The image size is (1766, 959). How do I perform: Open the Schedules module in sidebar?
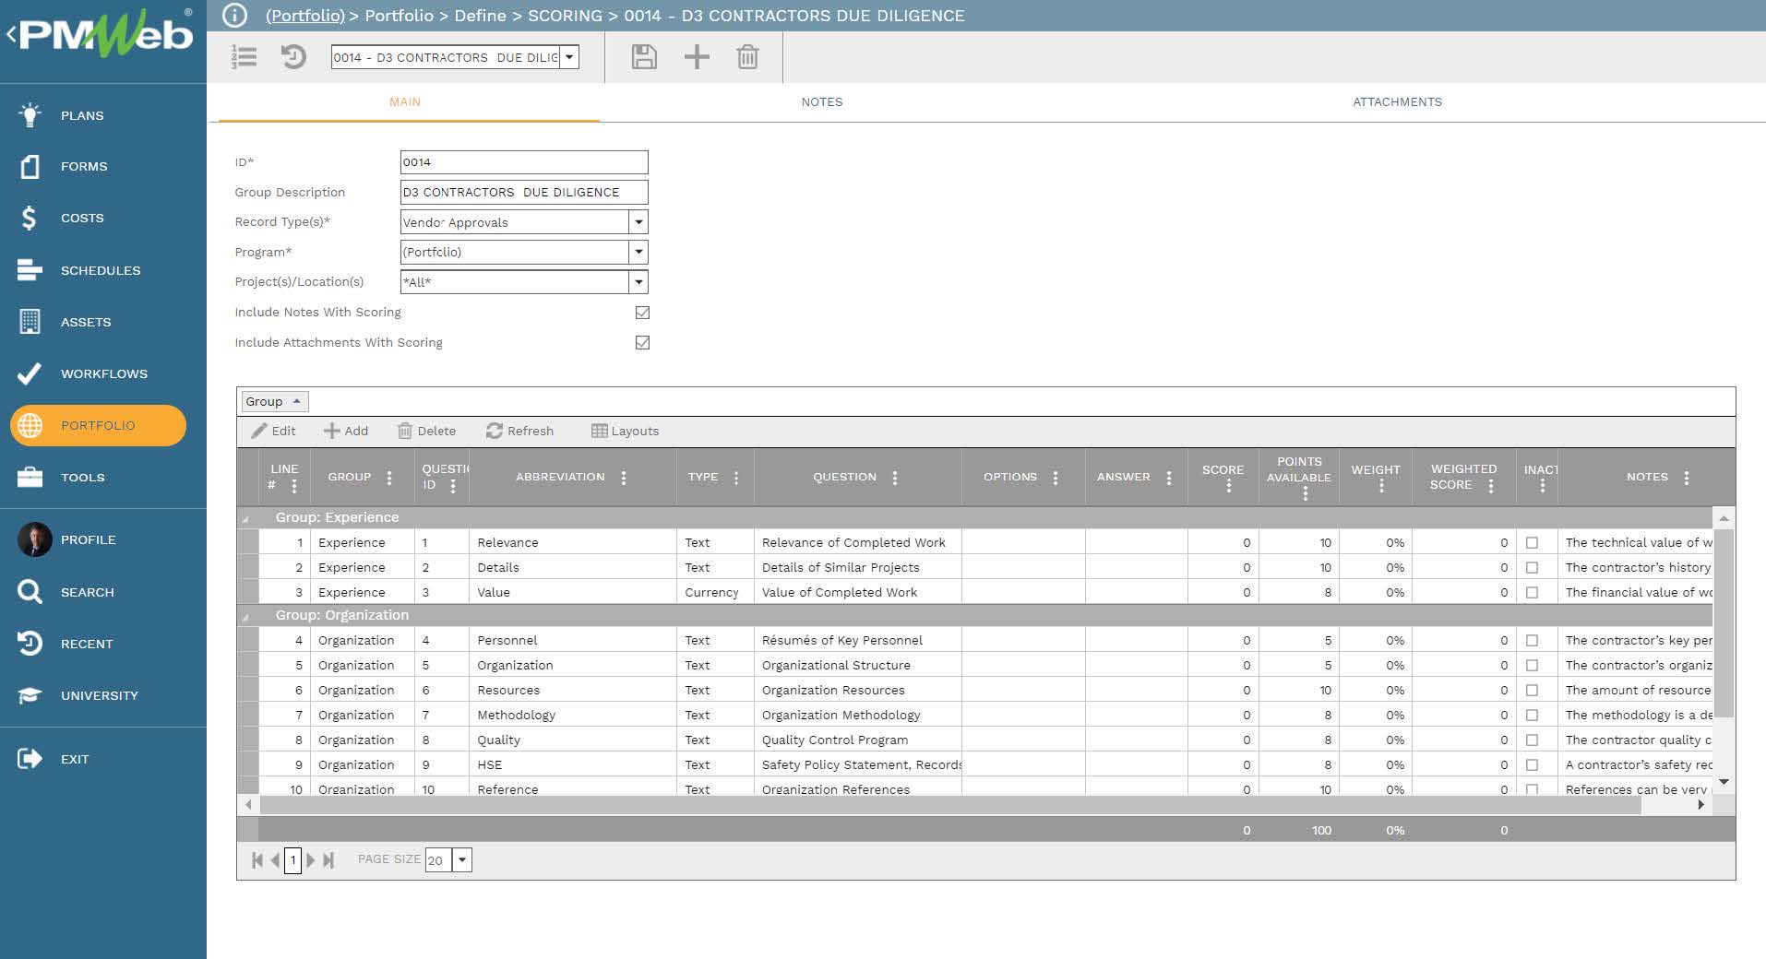coord(101,270)
